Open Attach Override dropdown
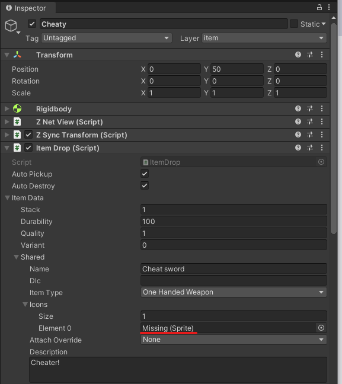Screen dimensions: 342x384 click(x=234, y=340)
